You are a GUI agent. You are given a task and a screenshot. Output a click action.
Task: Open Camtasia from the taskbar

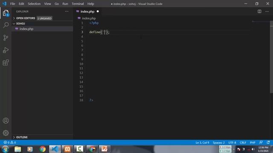pyautogui.click(x=80, y=149)
